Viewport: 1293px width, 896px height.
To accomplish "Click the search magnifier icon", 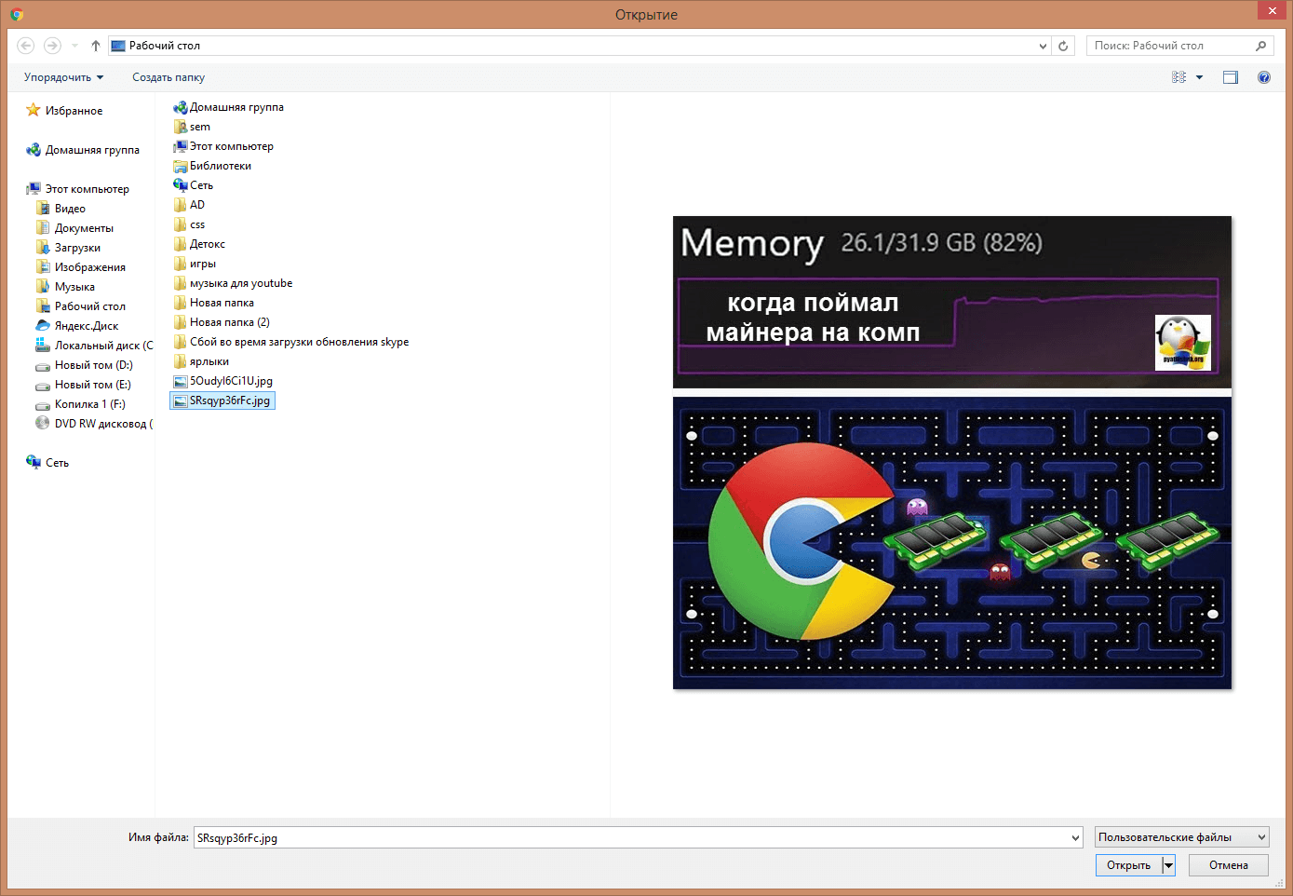I will [x=1261, y=46].
